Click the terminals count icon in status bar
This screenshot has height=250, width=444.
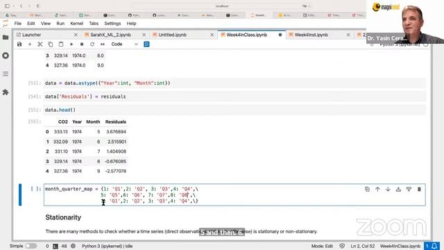coord(55,247)
